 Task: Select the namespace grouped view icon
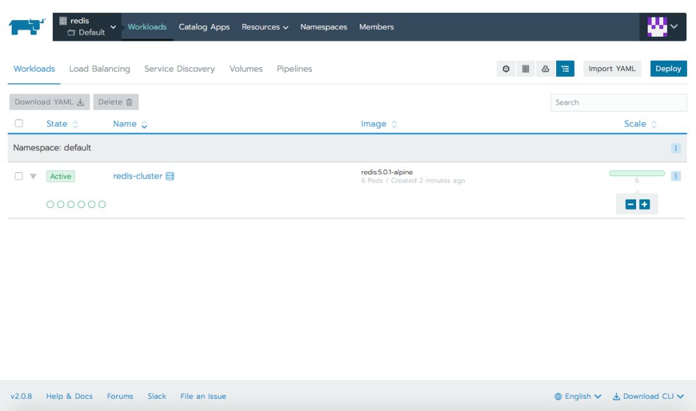(x=565, y=69)
